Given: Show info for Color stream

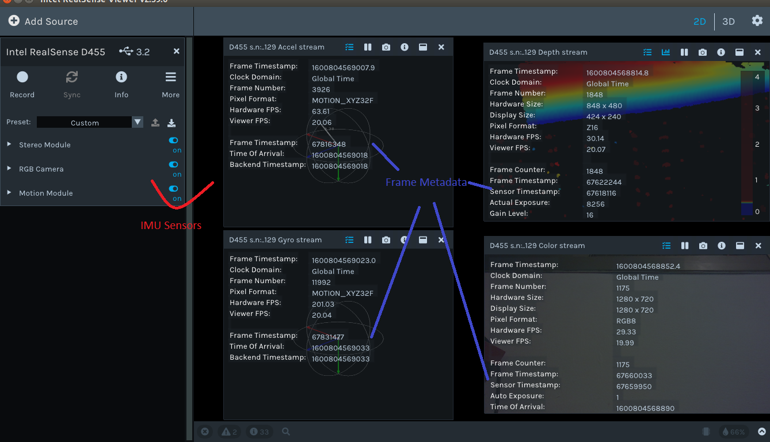Looking at the screenshot, I should tap(721, 246).
